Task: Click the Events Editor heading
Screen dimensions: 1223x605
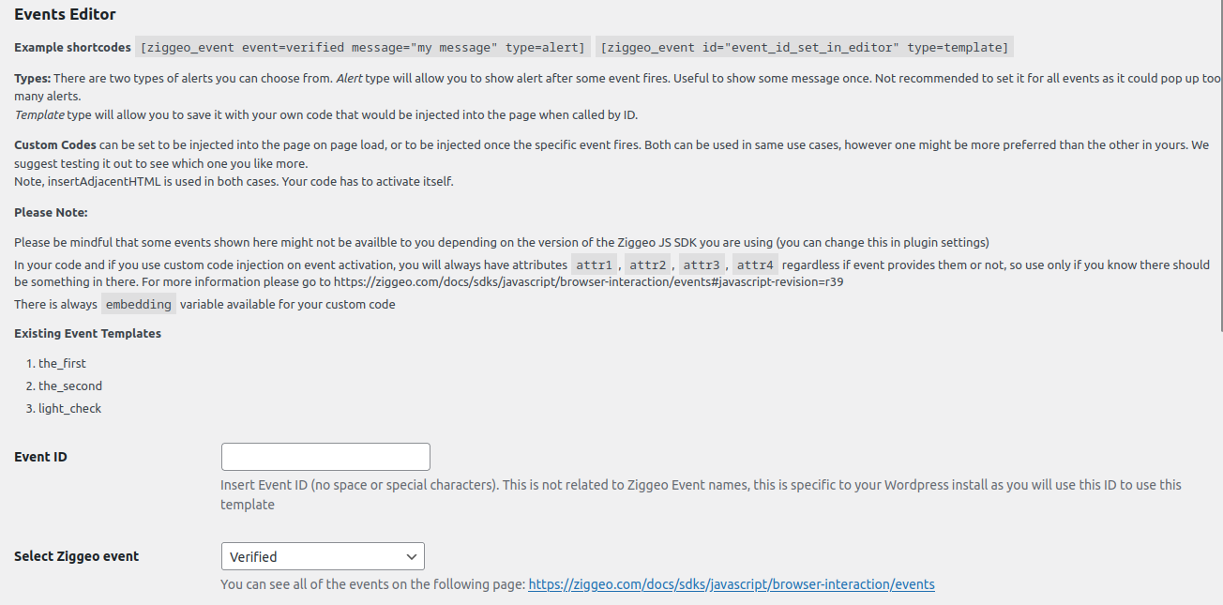Action: pos(65,15)
